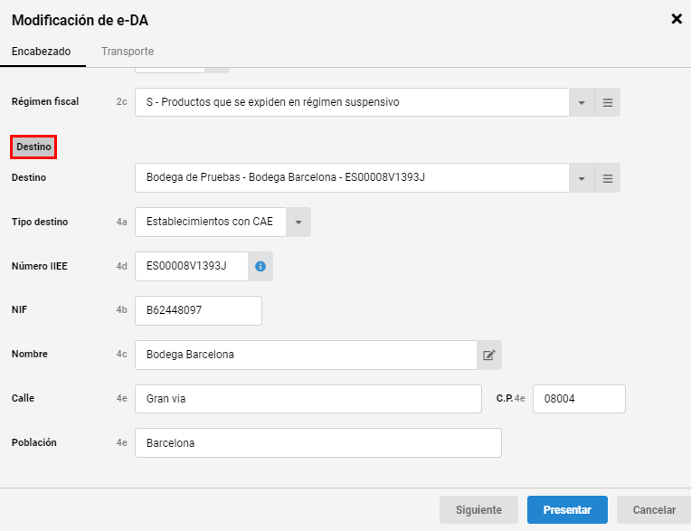This screenshot has width=691, height=531.
Task: Submit with the Presentar button
Action: (x=567, y=510)
